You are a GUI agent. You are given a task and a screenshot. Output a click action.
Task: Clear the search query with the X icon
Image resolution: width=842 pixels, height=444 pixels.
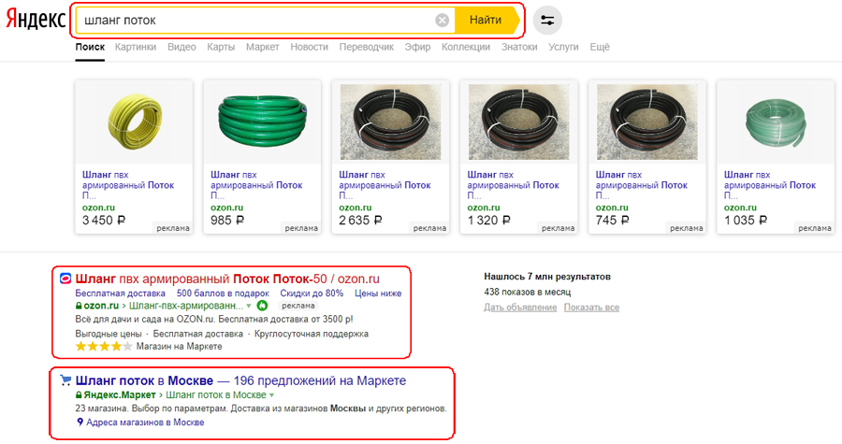point(442,21)
